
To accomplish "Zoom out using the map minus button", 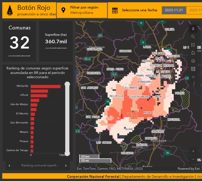I will [x=193, y=159].
